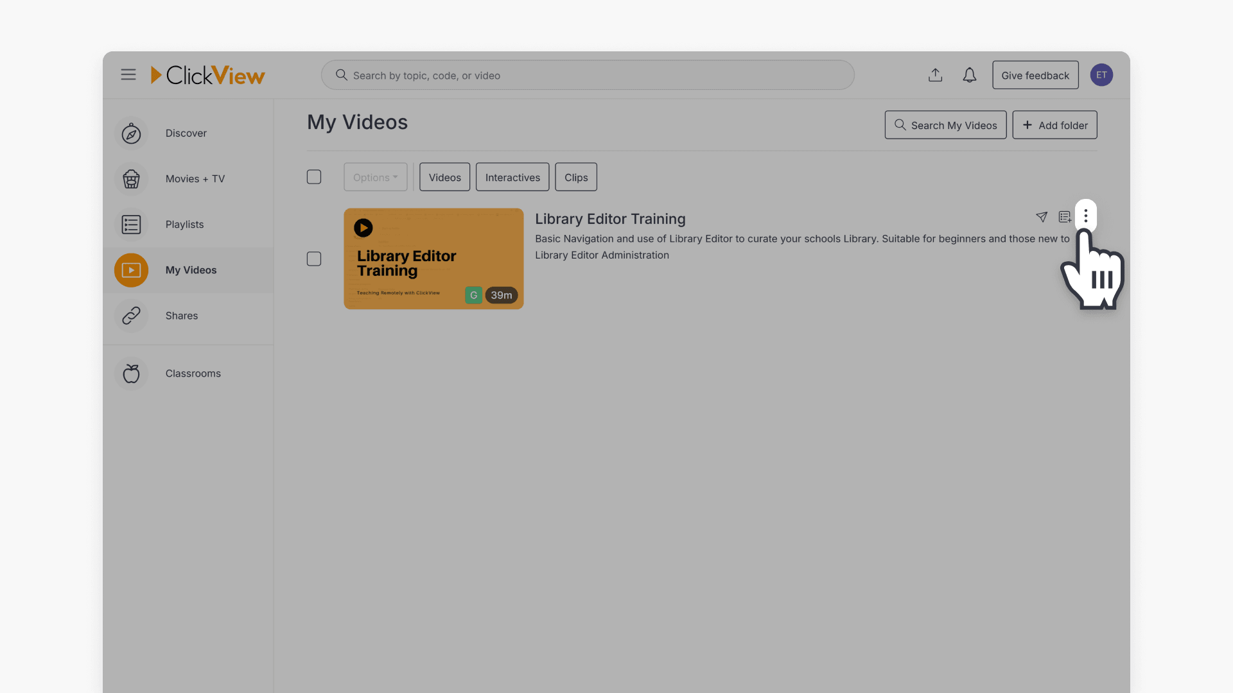
Task: Click the Give feedback button
Action: pyautogui.click(x=1035, y=75)
